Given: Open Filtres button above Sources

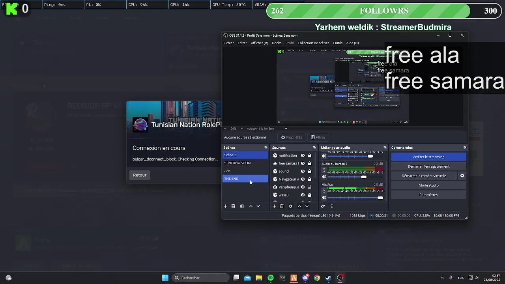Looking at the screenshot, I should click(x=318, y=137).
